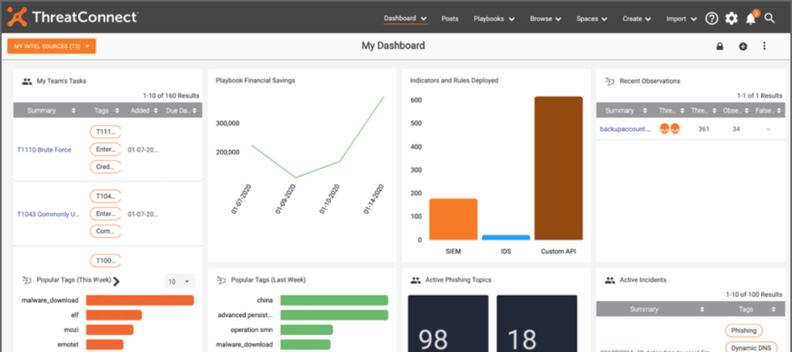Click the Cred... tag pill
Screen dimensions: 792x352
(105, 166)
